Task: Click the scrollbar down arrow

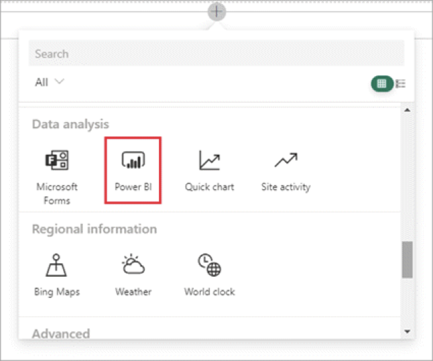Action: (x=407, y=331)
